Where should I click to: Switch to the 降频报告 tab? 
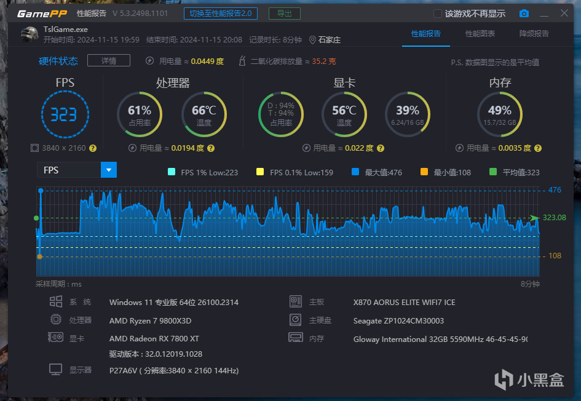point(534,34)
